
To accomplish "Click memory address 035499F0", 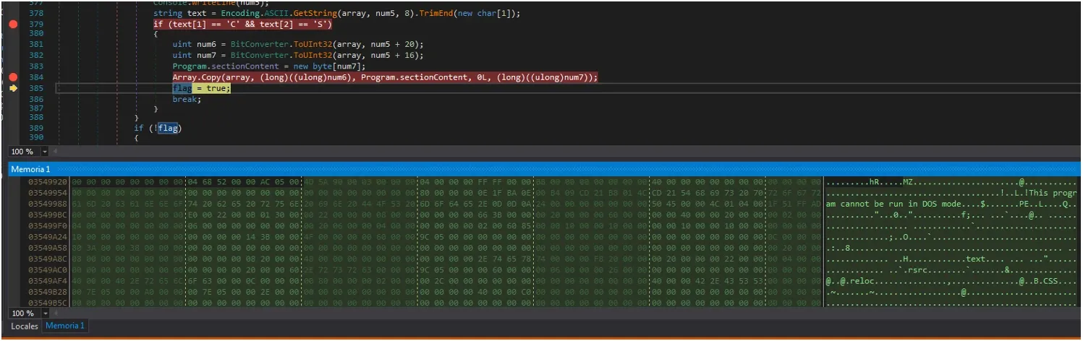I will [x=48, y=226].
